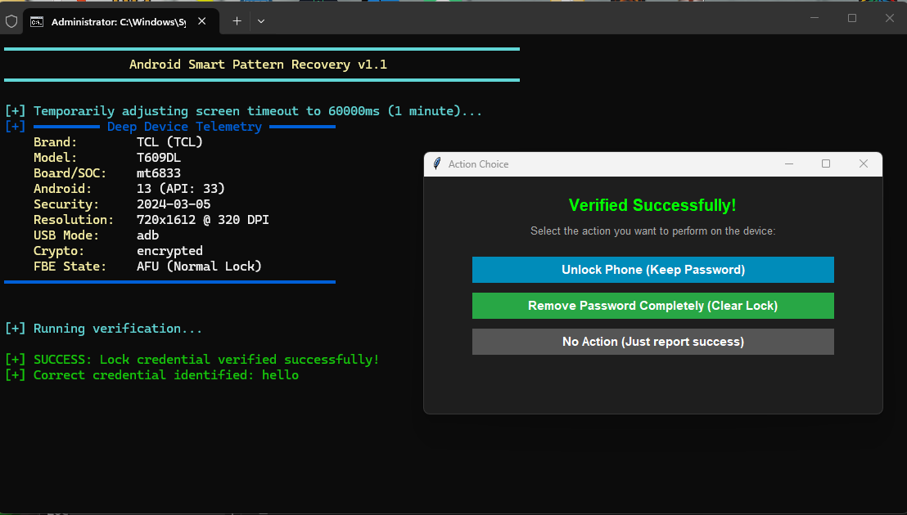
Task: Select No Action (Just report success)
Action: click(x=653, y=342)
